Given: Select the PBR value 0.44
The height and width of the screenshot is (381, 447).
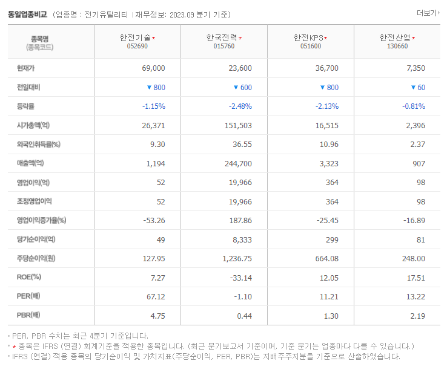Looking at the screenshot, I should [244, 316].
